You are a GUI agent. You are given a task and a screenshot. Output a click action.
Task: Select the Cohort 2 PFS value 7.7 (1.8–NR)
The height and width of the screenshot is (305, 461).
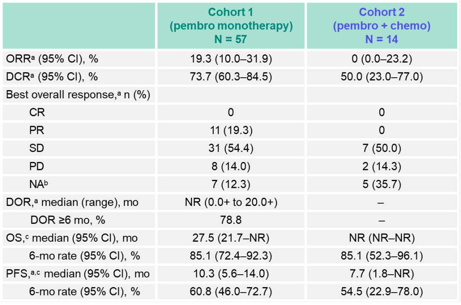382,273
